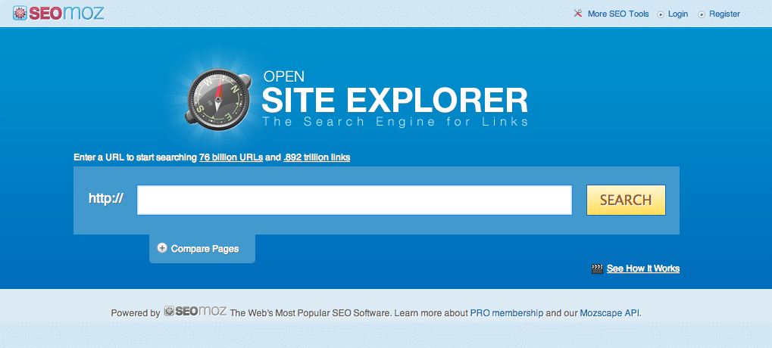Click 'The Search Engine for Links' tagline
The image size is (772, 348).
pyautogui.click(x=395, y=121)
